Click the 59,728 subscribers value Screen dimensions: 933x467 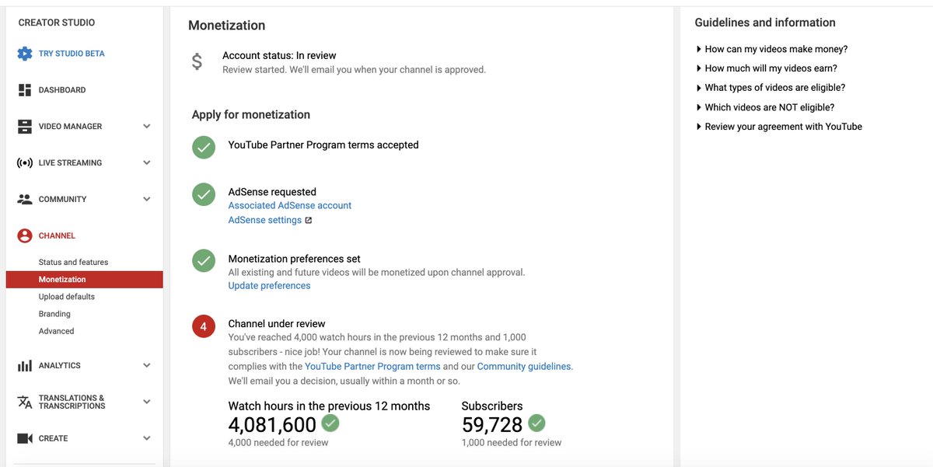point(492,425)
